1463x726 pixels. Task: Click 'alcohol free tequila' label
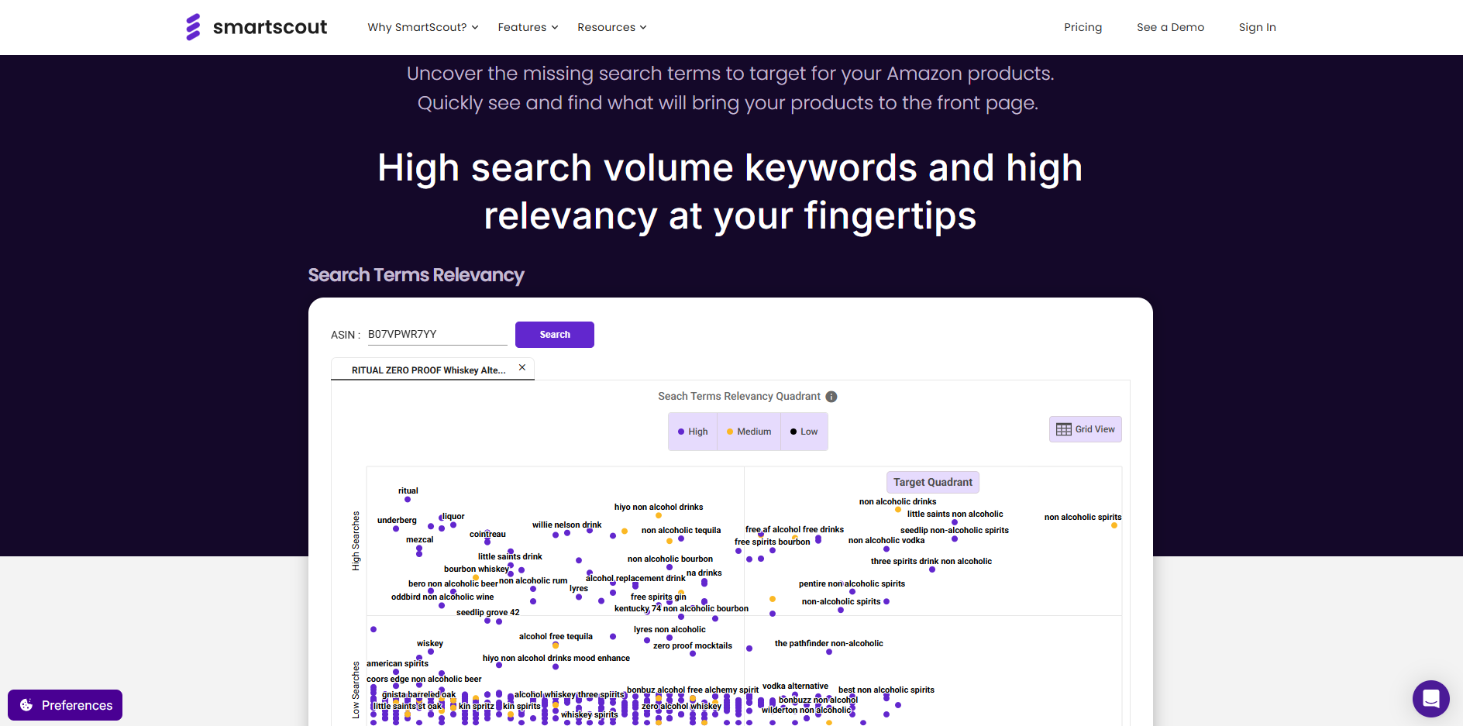[x=556, y=636]
